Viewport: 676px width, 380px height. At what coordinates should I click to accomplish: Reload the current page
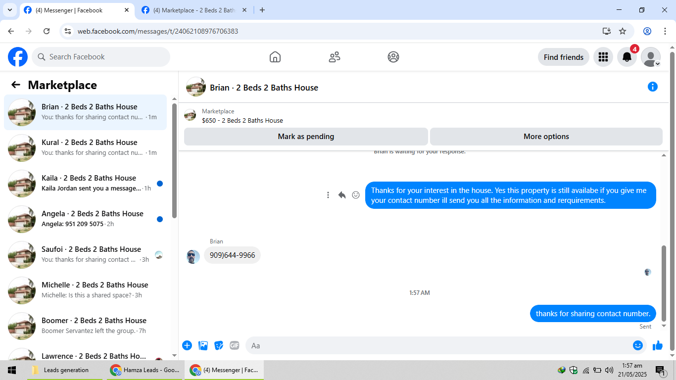[x=47, y=31]
